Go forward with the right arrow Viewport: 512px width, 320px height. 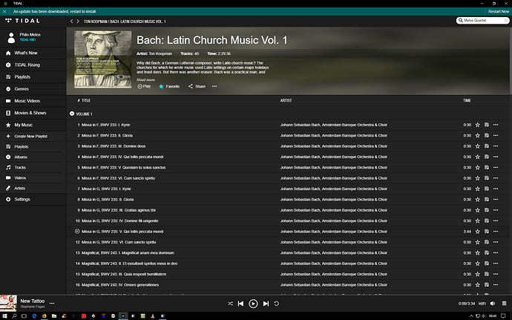click(78, 22)
